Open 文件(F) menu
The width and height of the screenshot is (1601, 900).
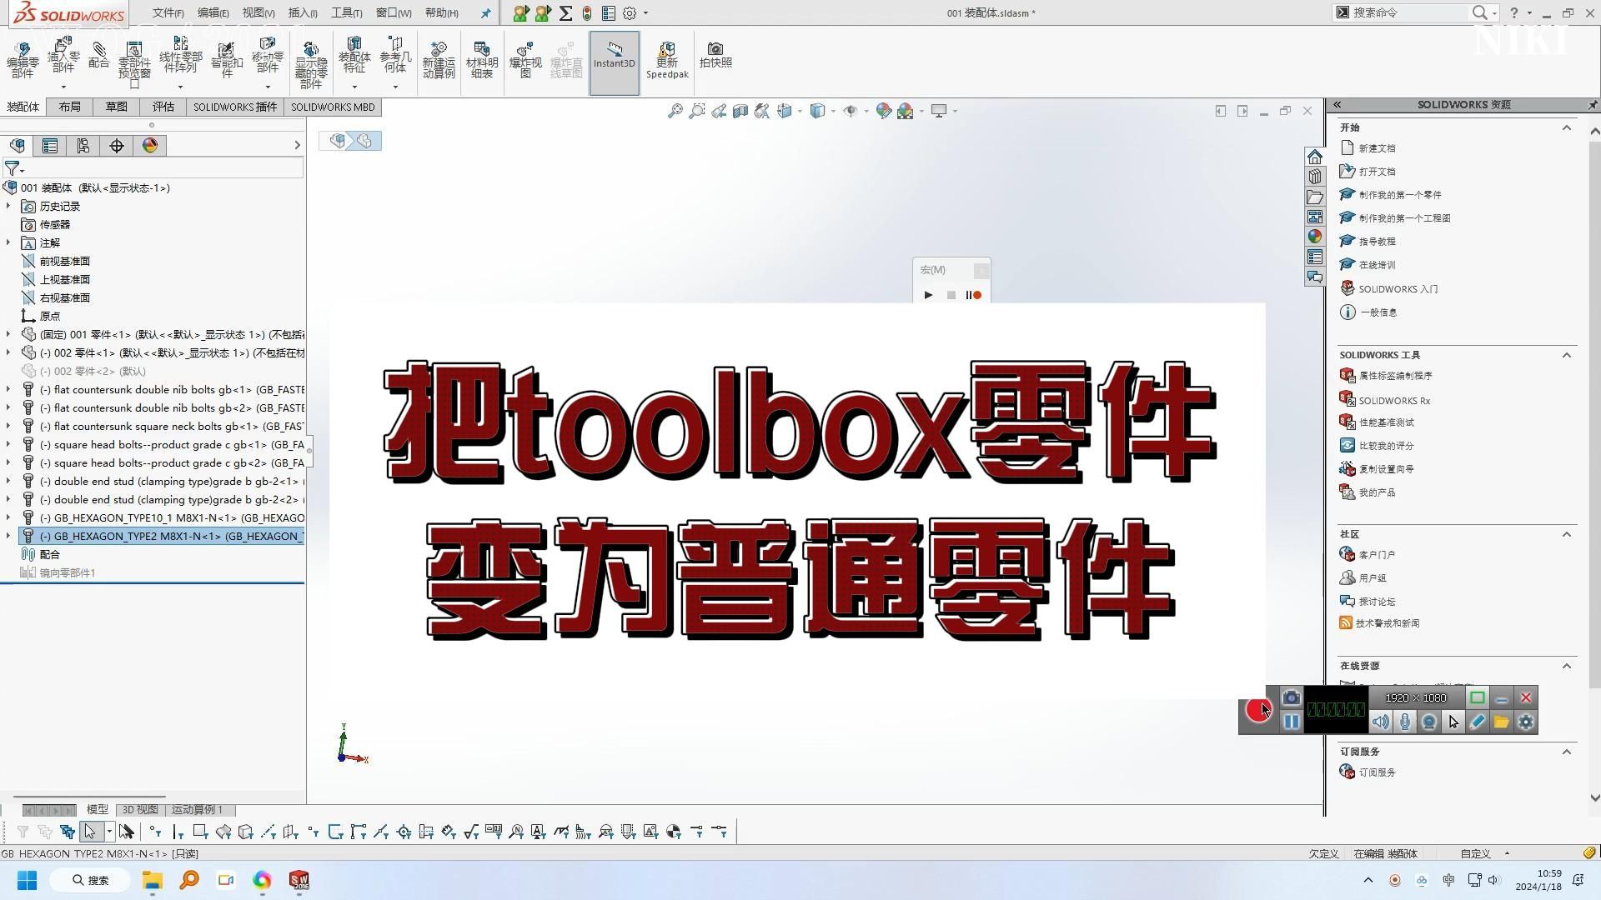pos(168,13)
